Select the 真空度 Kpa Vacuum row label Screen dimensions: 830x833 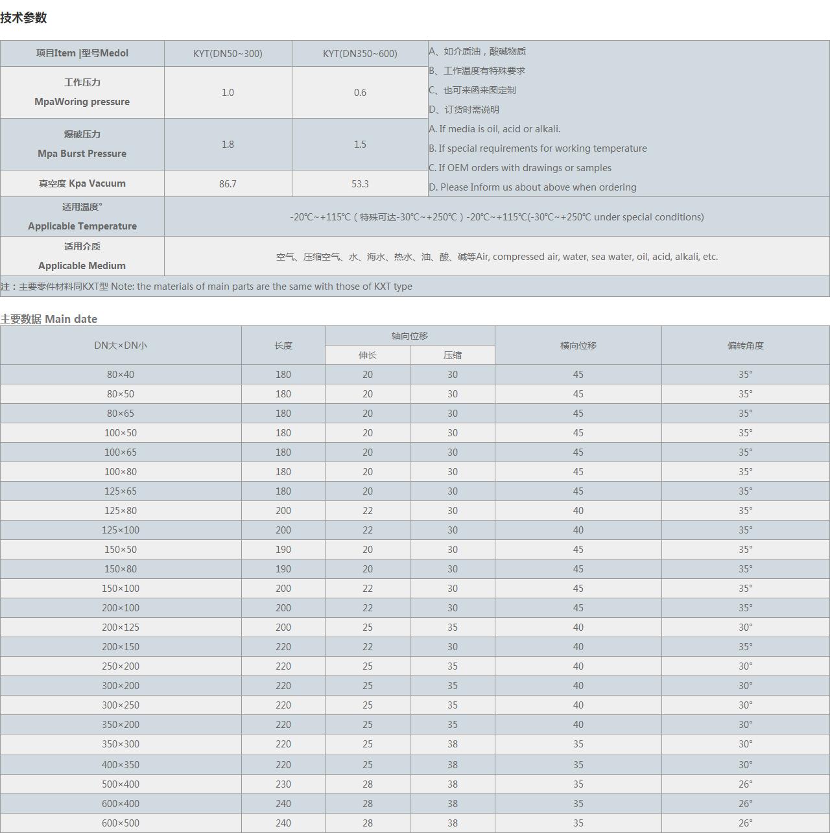point(82,183)
